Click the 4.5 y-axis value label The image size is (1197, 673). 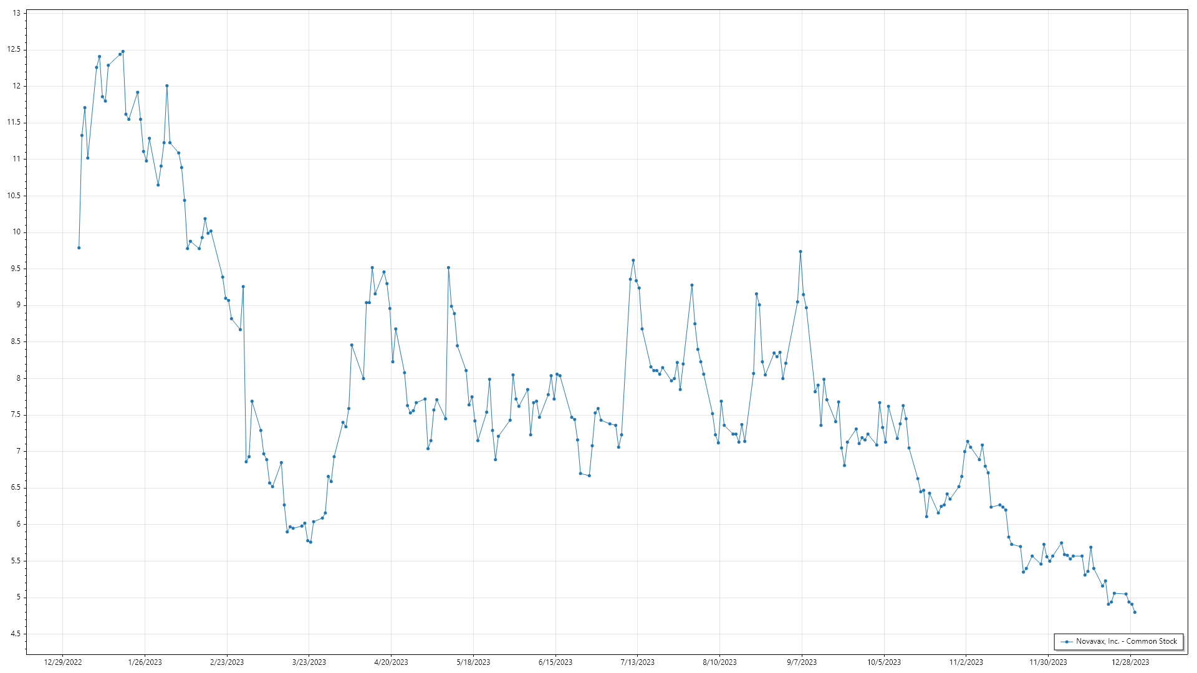[x=15, y=634]
